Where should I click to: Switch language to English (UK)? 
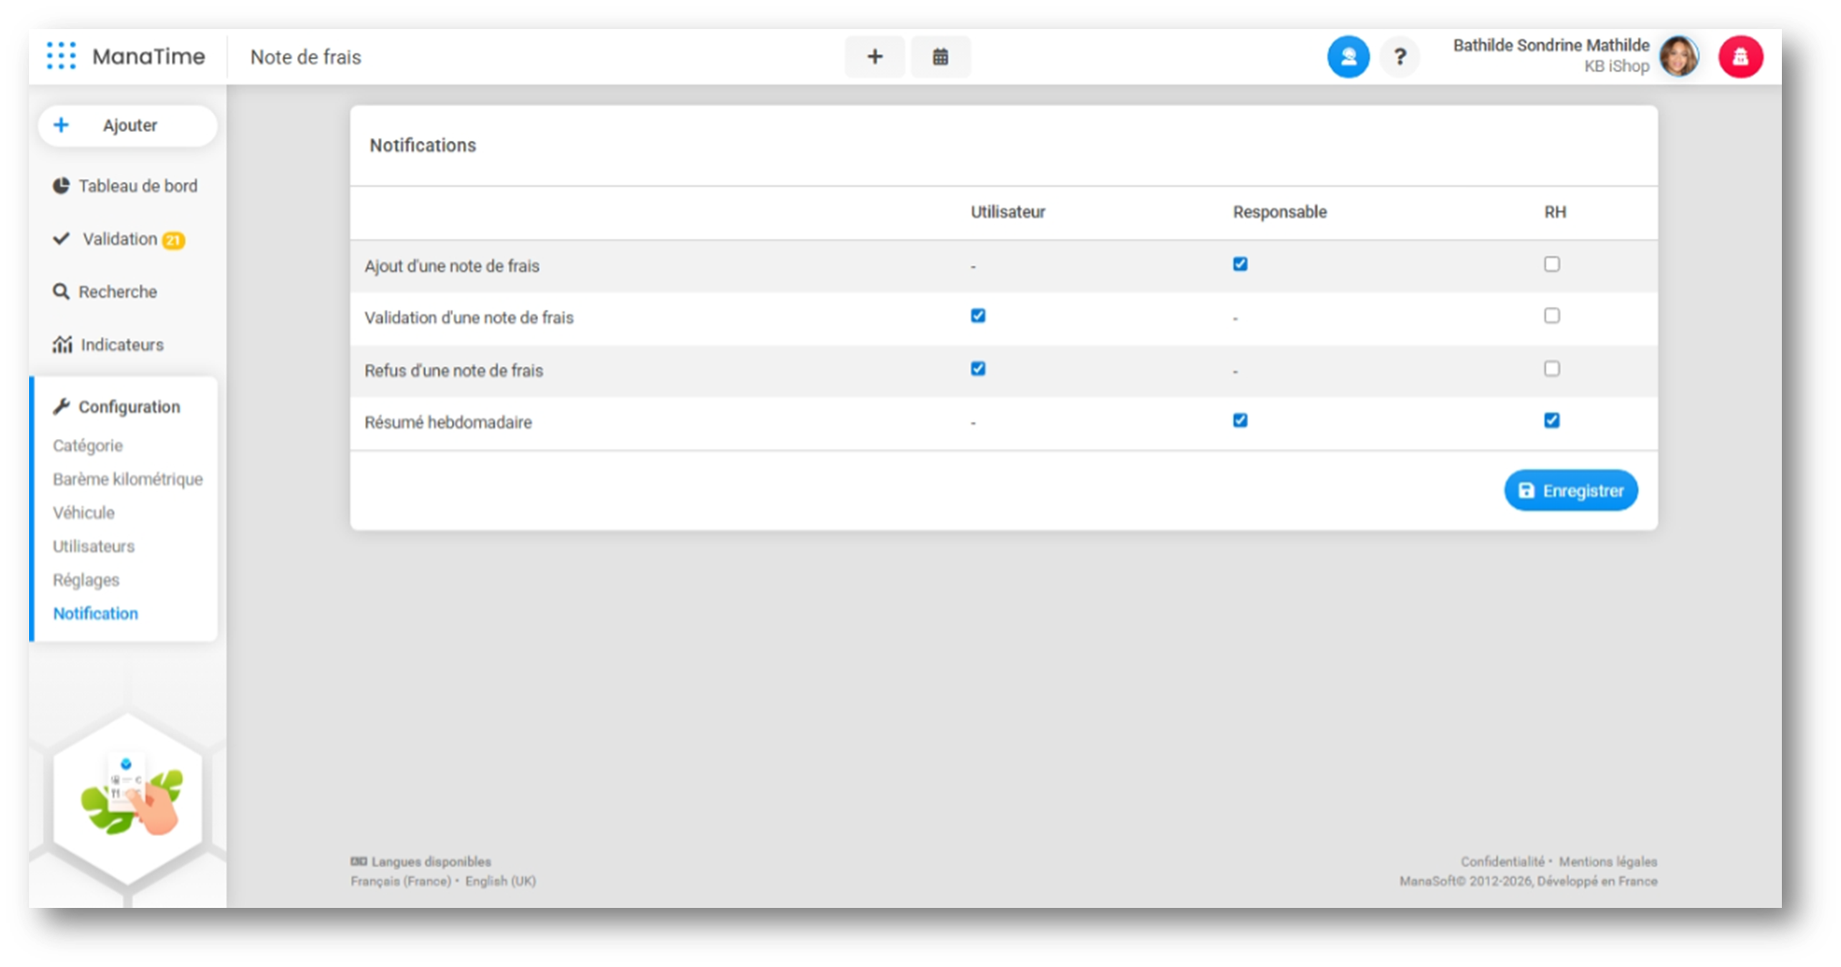coord(500,882)
